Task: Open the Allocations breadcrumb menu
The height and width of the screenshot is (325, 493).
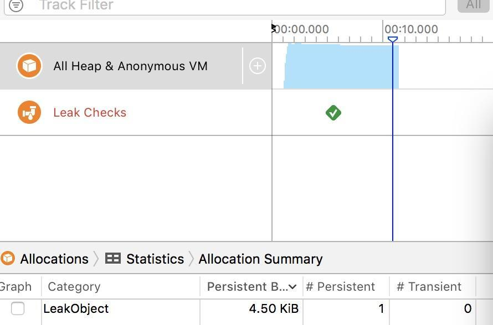Action: 54,259
